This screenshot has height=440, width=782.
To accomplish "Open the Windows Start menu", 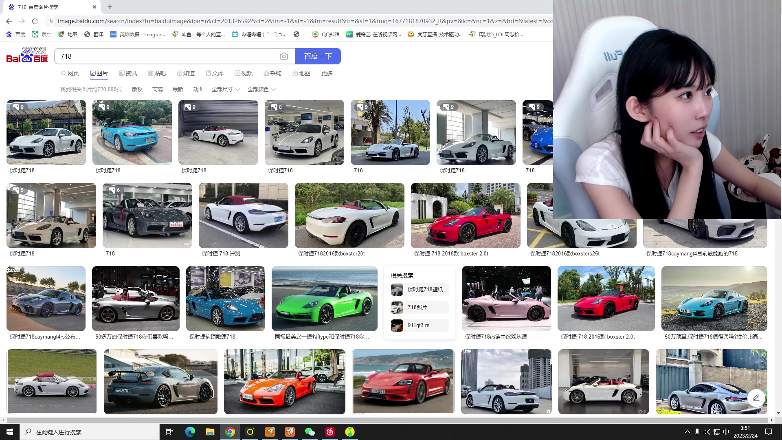I will point(10,432).
